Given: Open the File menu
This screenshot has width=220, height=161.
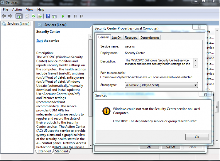Looking at the screenshot, I should [6, 10].
